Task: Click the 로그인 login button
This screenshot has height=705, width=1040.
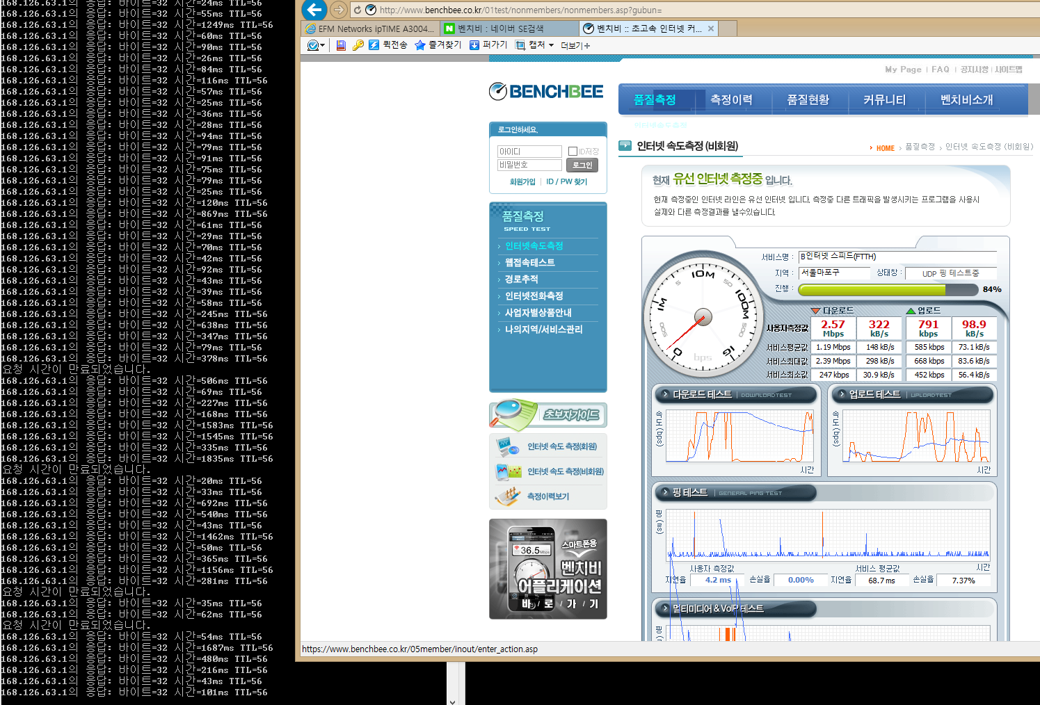Action: [582, 165]
